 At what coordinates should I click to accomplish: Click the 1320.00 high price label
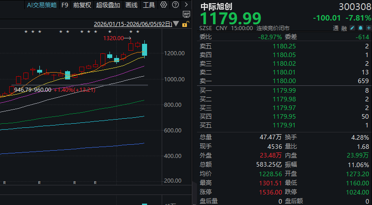[x=114, y=38]
